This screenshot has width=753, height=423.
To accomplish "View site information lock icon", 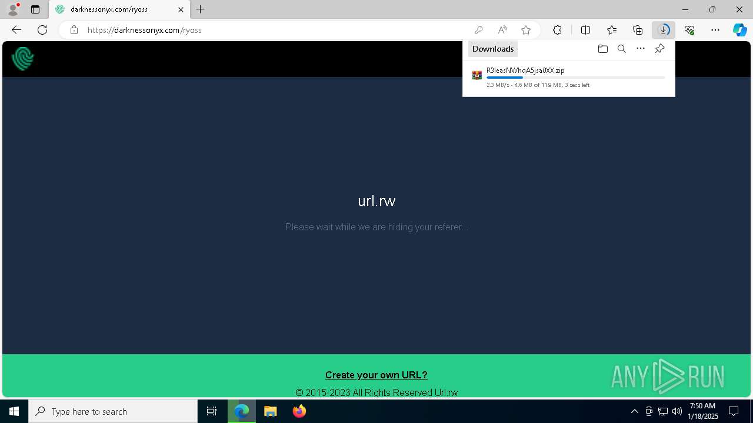I will click(74, 30).
